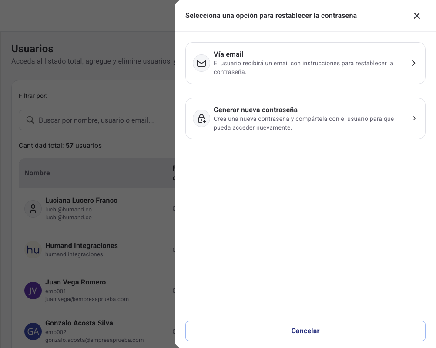
Task: Click Gonzalo Acosta Silva's GA avatar
Action: pos(33,331)
